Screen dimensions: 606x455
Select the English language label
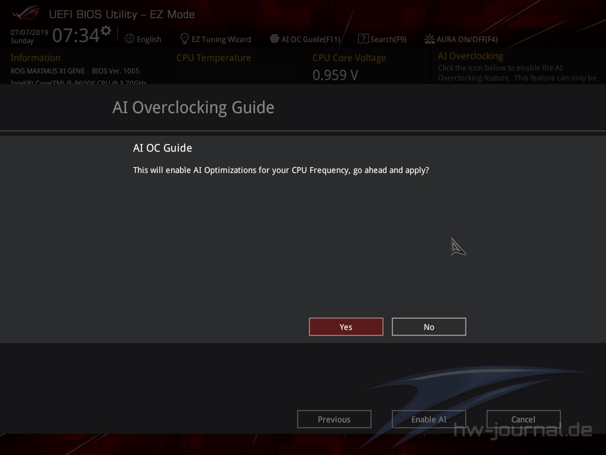[149, 39]
